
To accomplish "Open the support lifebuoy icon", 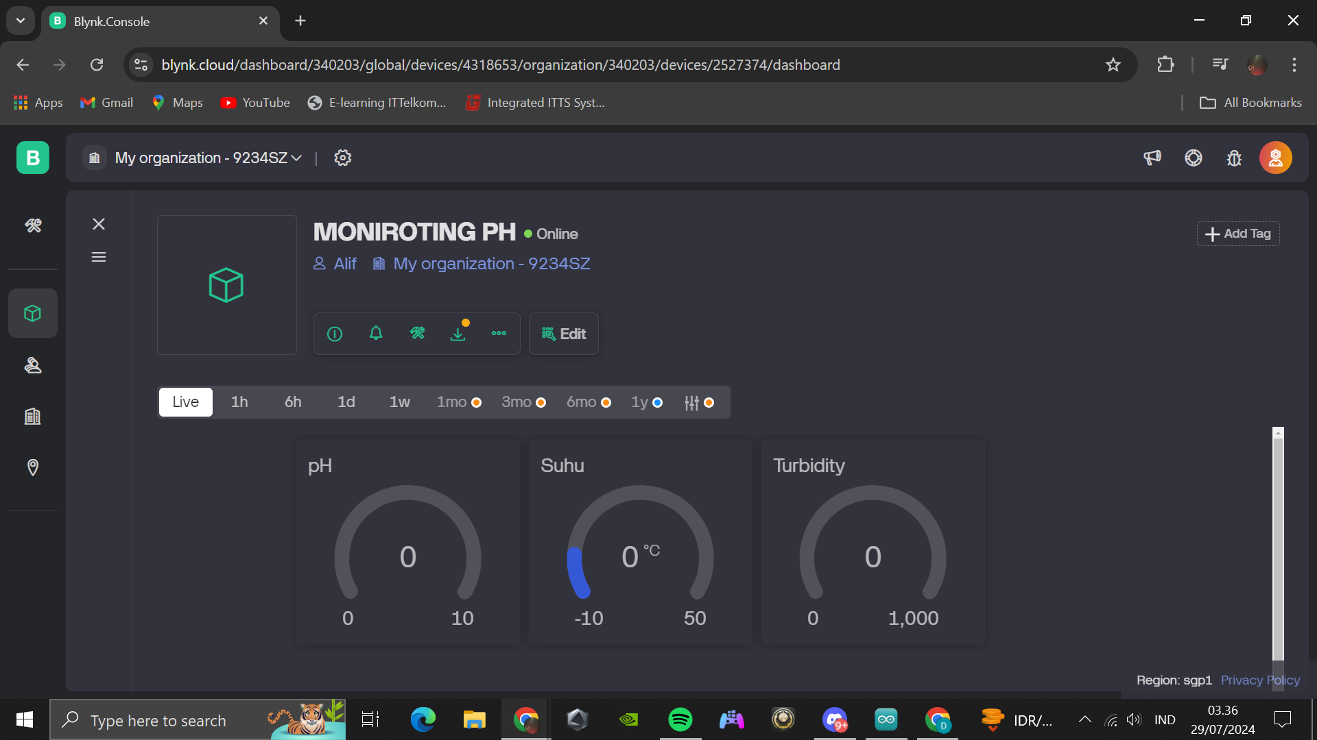I will click(x=1194, y=158).
